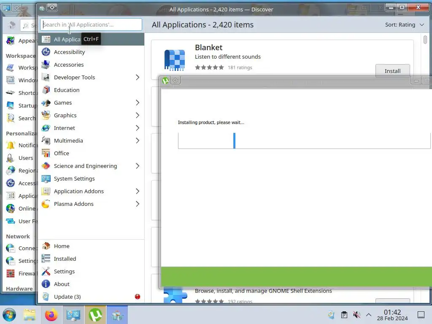Screen dimensions: 432x324
Task: Select Plasma Addons category icon
Action: (x=46, y=204)
